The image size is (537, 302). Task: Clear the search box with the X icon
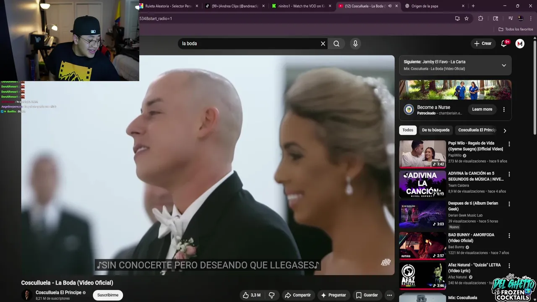pyautogui.click(x=323, y=44)
